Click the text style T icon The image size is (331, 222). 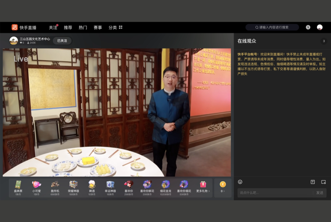coord(313,182)
